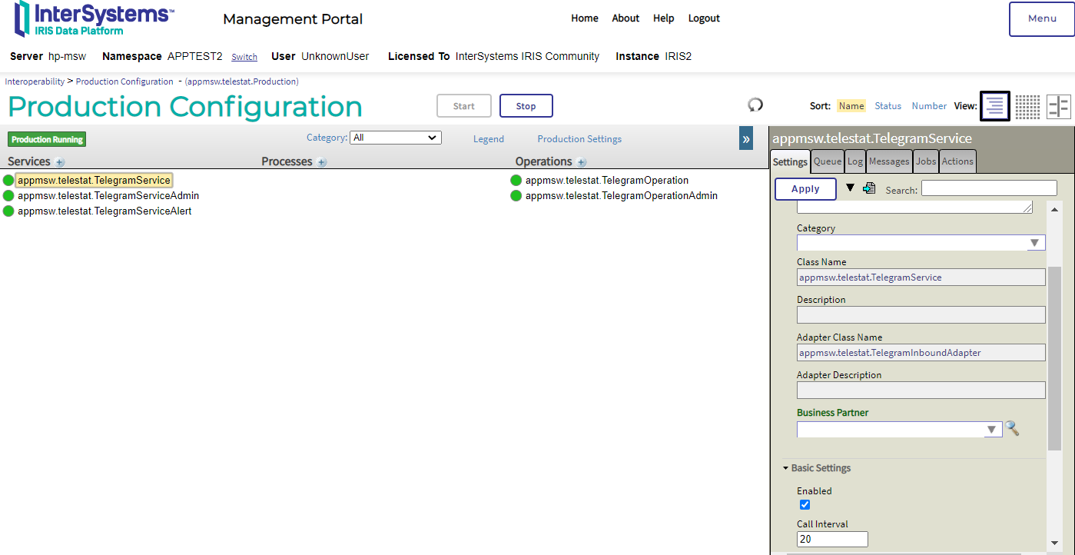Sort items by Number

coord(929,106)
